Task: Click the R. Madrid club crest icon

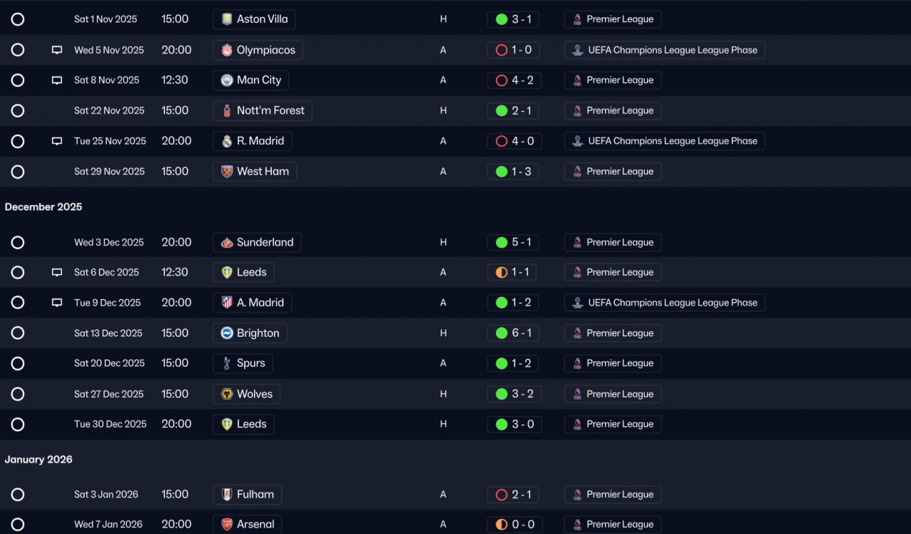Action: tap(227, 141)
